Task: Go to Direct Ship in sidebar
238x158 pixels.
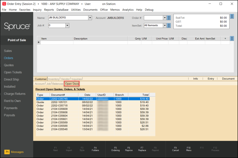Action: 12,79
